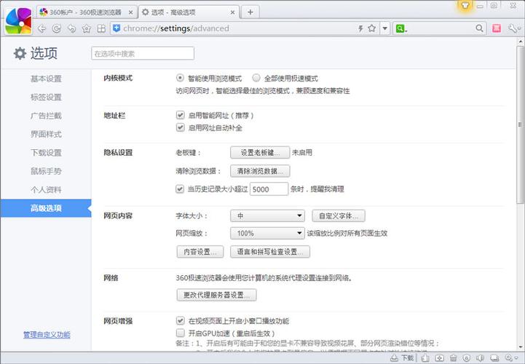Click the scrollbar up arrow

[x=520, y=41]
